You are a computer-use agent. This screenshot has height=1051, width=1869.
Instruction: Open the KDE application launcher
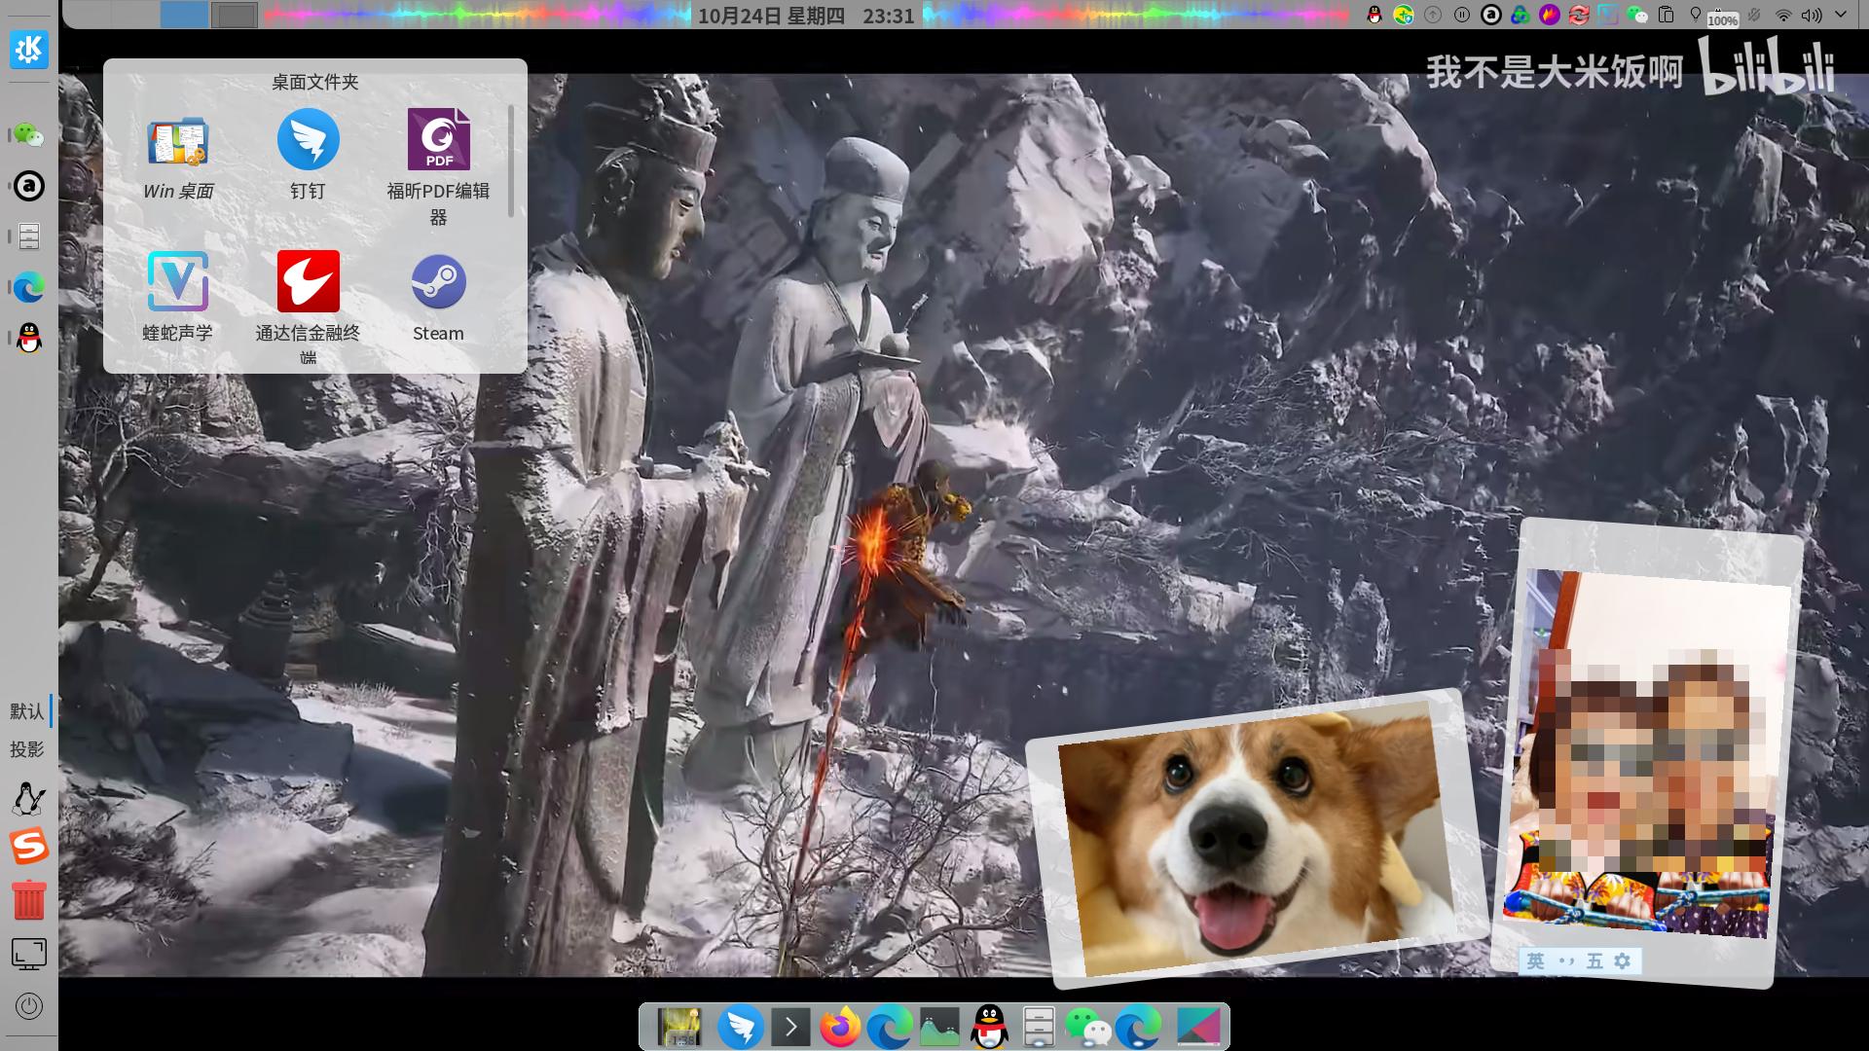pos(29,50)
